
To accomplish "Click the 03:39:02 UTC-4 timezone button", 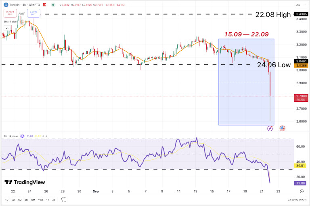I will 297,200.
